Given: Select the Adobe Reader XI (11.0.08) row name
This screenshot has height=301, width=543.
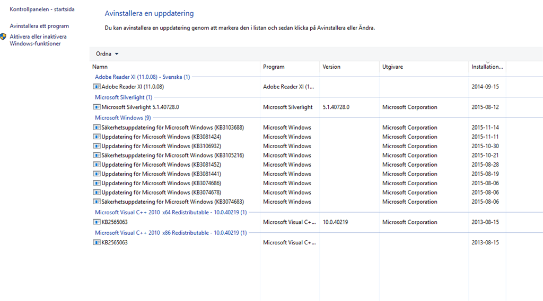Looking at the screenshot, I should click(133, 87).
